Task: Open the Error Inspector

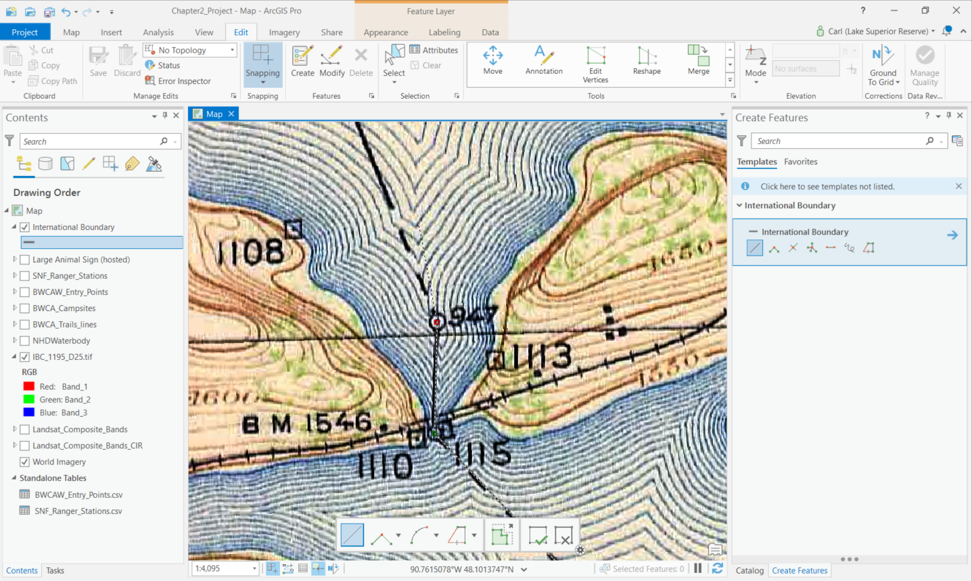Action: [x=178, y=81]
